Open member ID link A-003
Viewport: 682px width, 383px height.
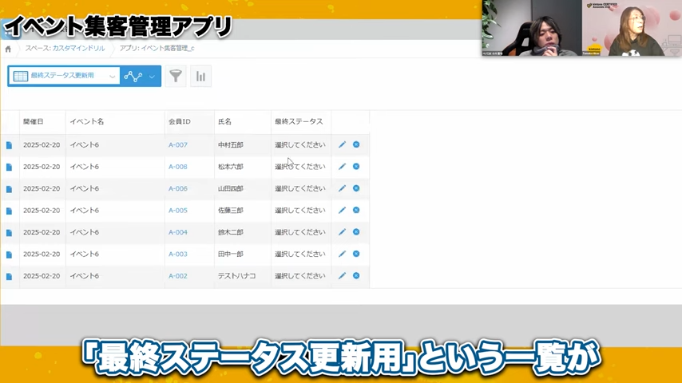click(178, 254)
